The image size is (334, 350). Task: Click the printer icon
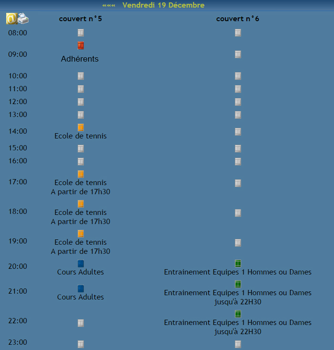point(23,19)
